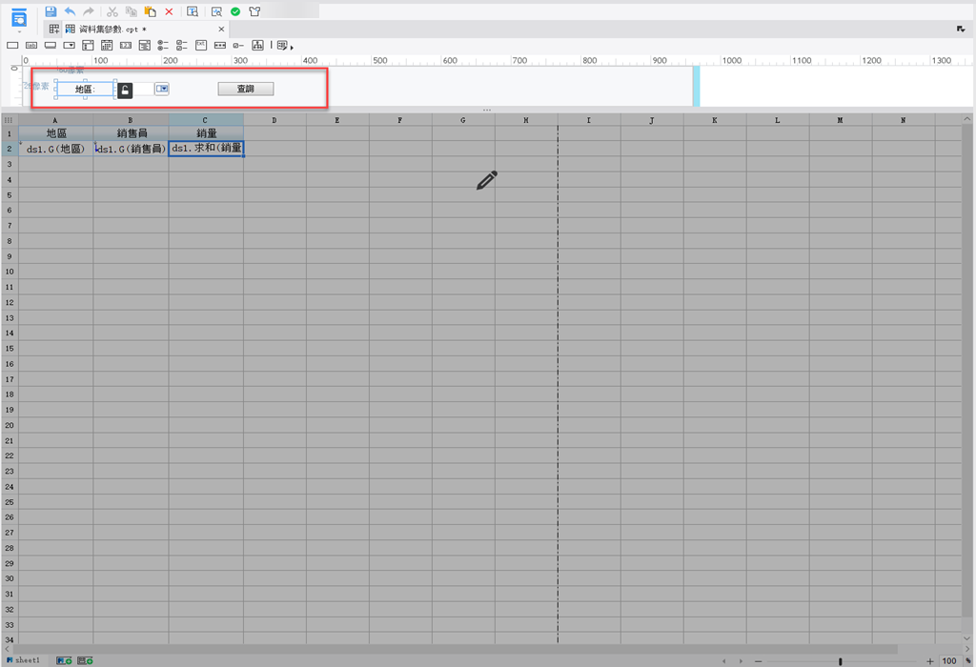976x667 pixels.
Task: Select the label widget icon
Action: pyautogui.click(x=31, y=45)
